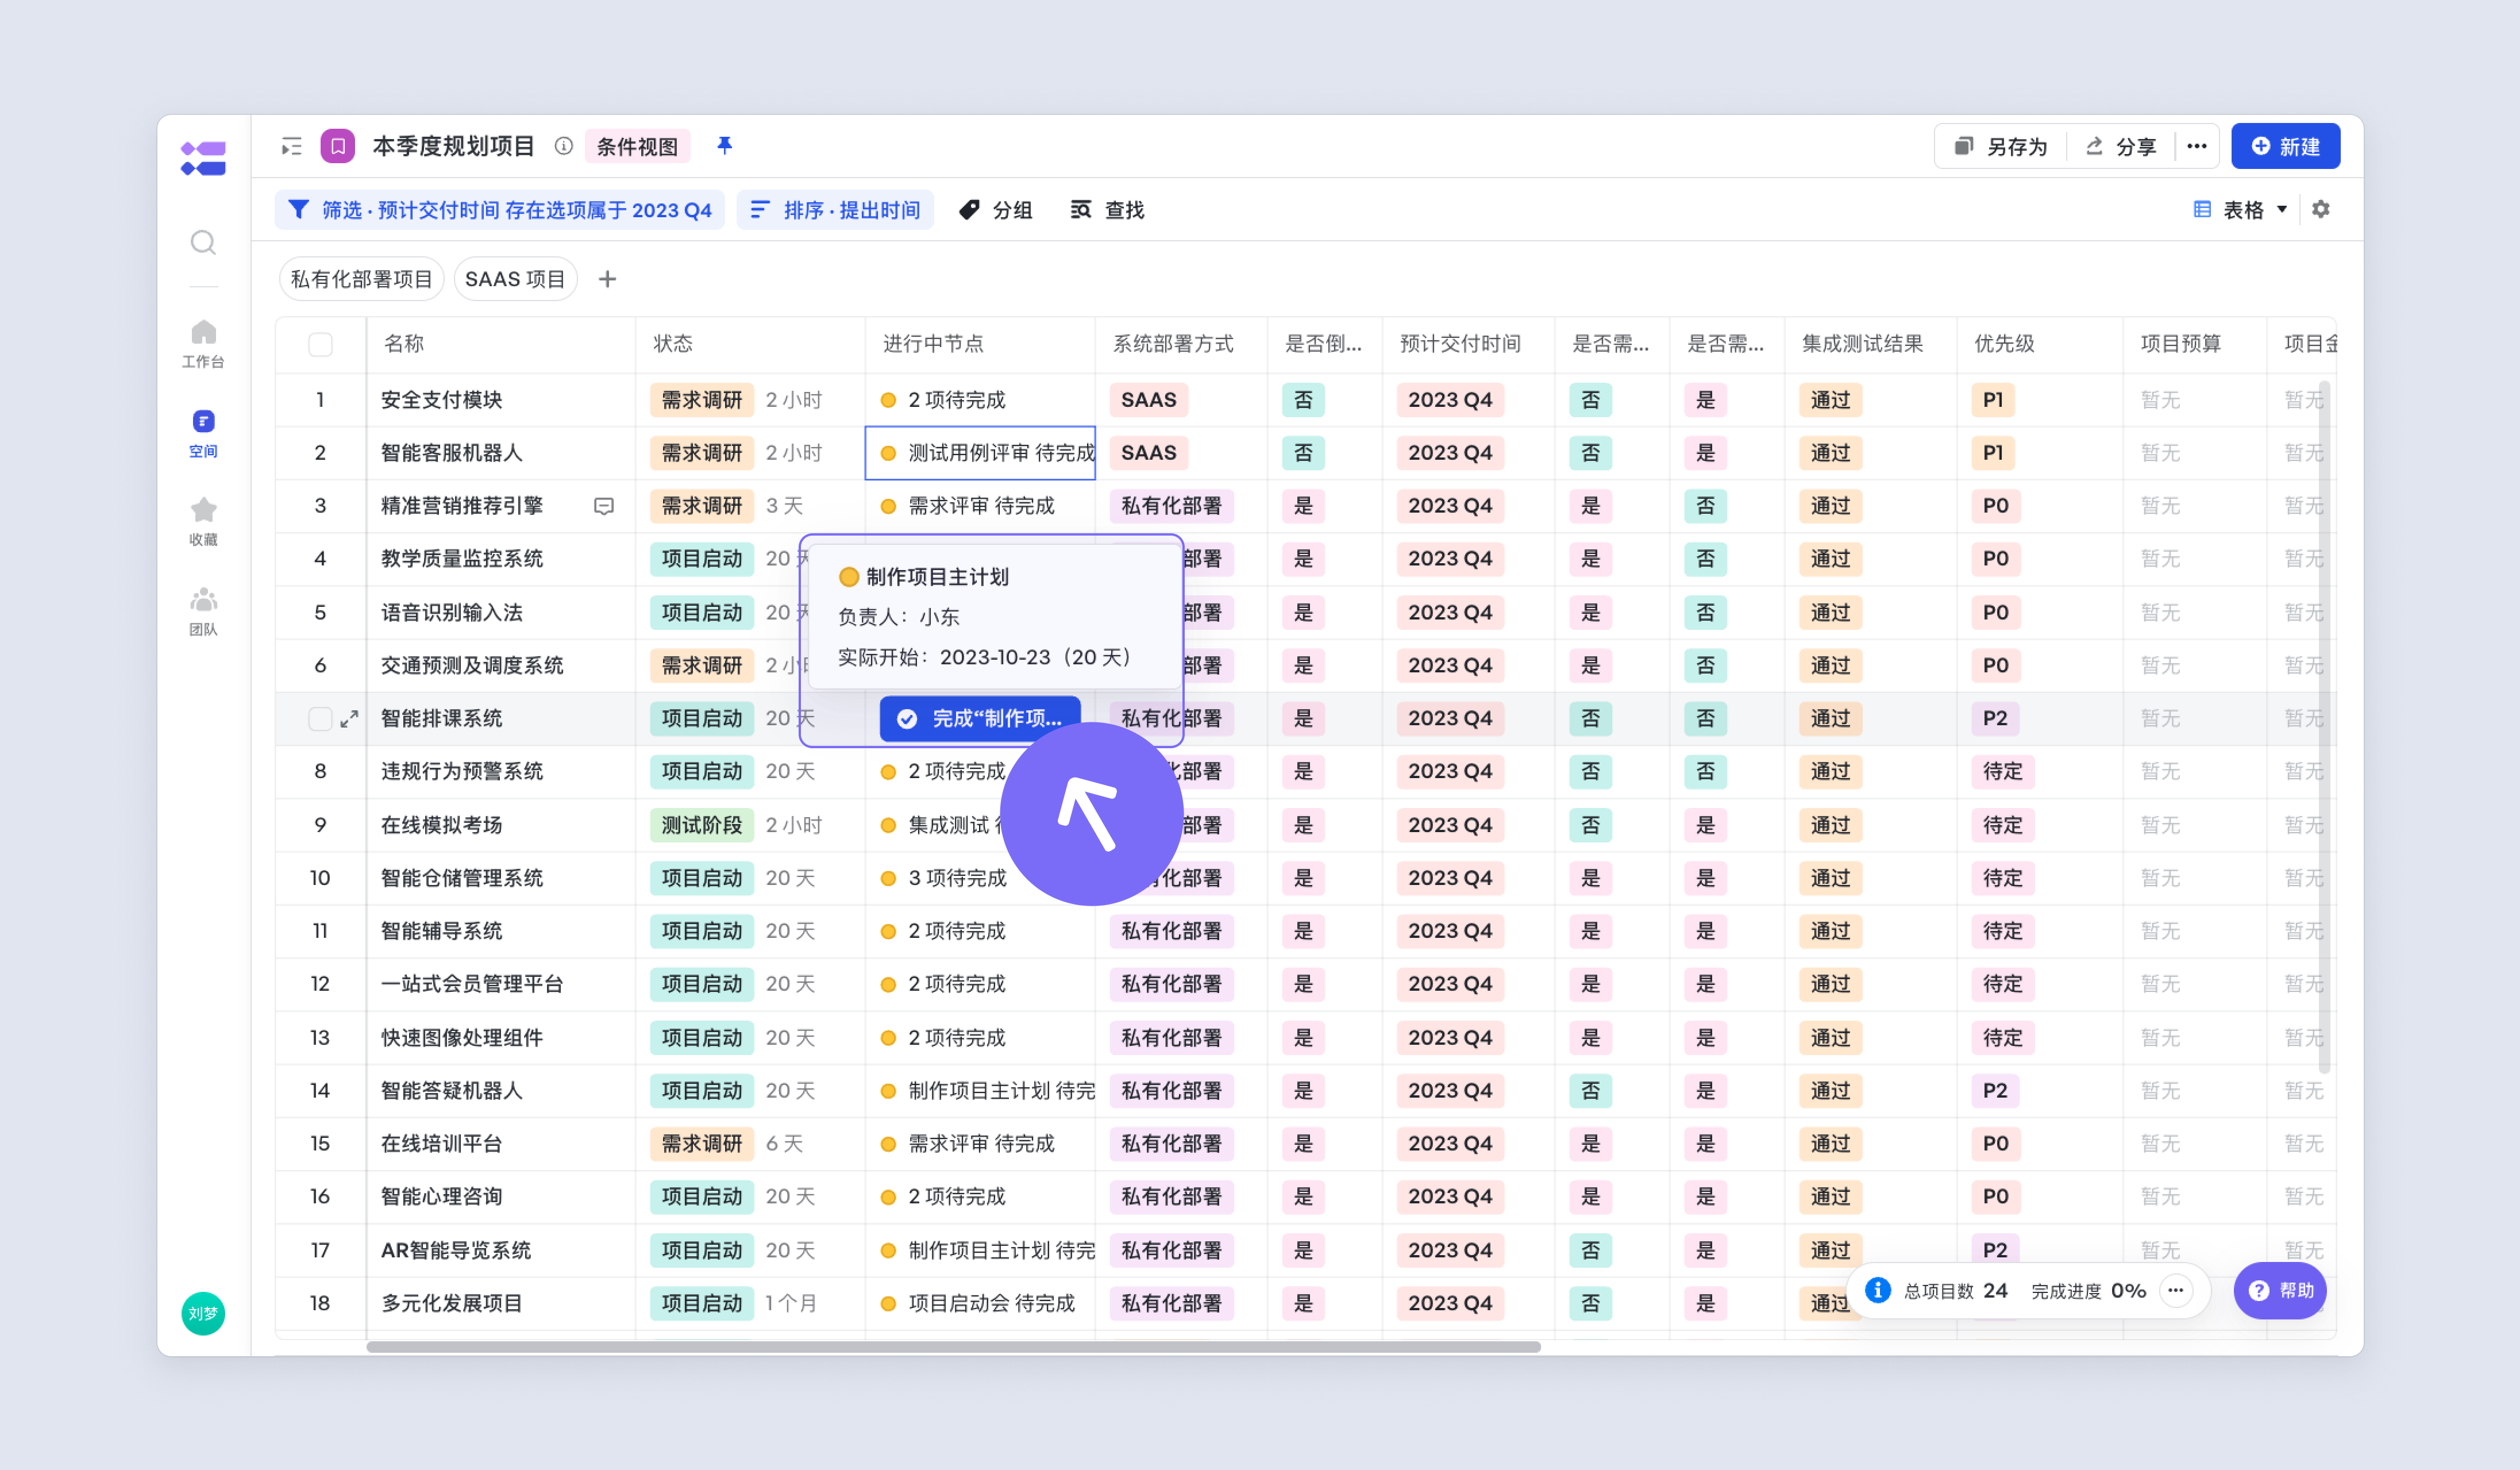Open the 筛选 filter condition
This screenshot has width=2520, height=1470.
[500, 210]
